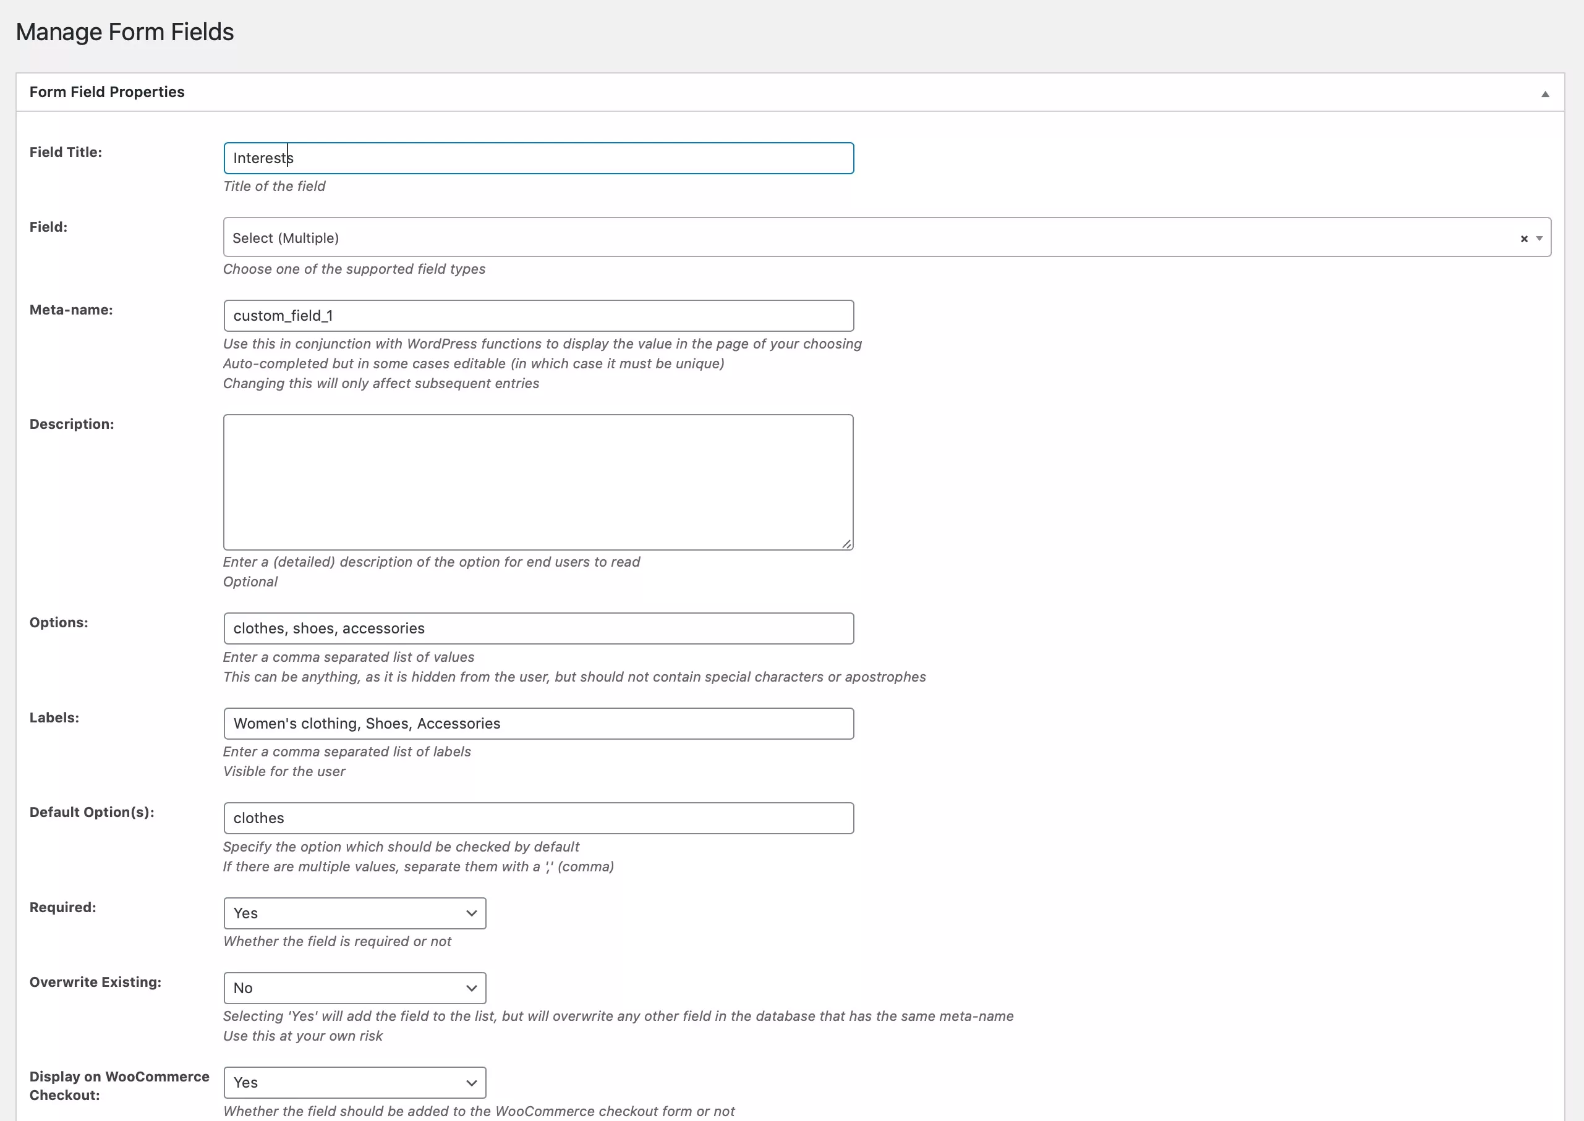Click the Manage Form Fields page heading
Viewport: 1584px width, 1121px height.
(x=125, y=32)
